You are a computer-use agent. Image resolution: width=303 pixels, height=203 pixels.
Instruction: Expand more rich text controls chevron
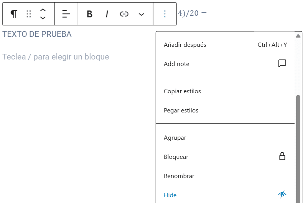(141, 14)
